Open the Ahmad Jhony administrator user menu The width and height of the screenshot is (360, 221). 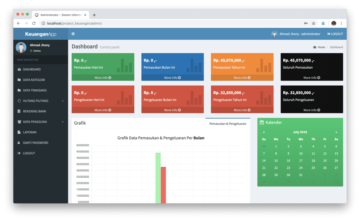[x=296, y=34]
